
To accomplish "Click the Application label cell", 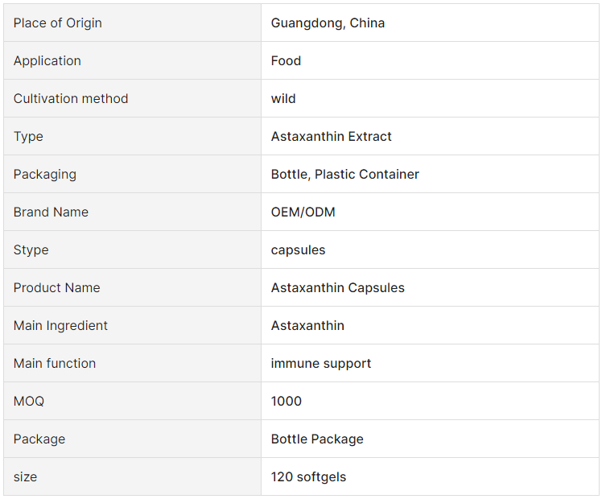I will [133, 60].
